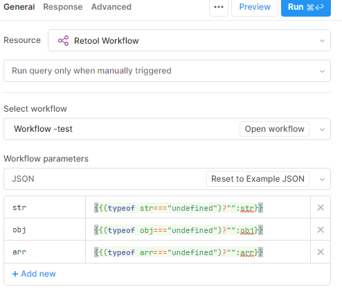Click the obj parameter key field
This screenshot has width=342, height=294.
tap(45, 230)
